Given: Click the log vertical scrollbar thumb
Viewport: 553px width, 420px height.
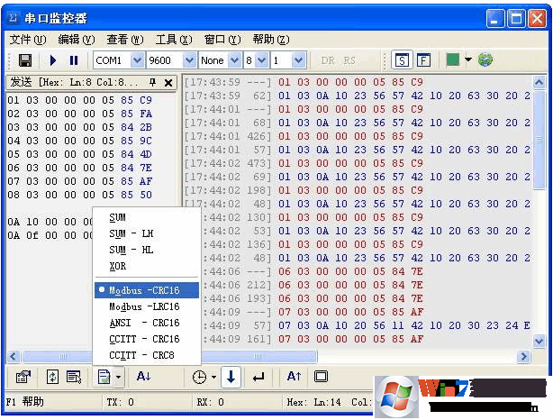Looking at the screenshot, I should point(539,140).
